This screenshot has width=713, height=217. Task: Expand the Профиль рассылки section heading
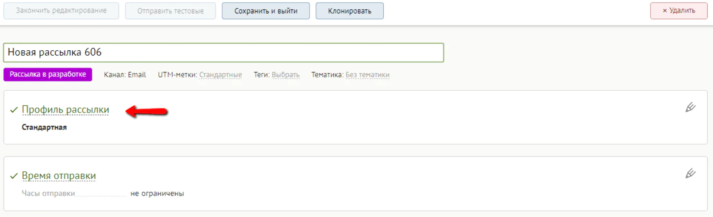(x=65, y=109)
